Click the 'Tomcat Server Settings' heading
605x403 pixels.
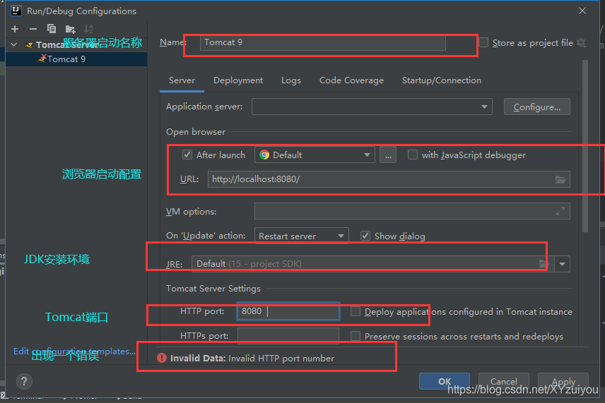(213, 288)
